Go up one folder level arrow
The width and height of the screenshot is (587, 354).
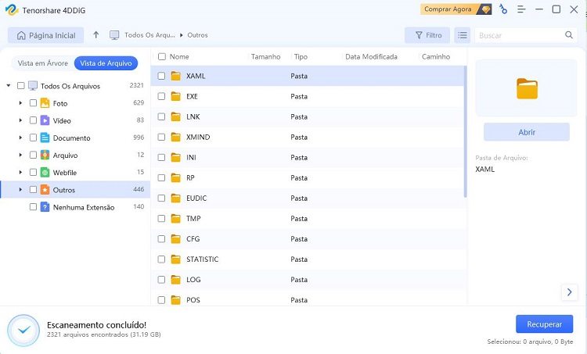[95, 35]
